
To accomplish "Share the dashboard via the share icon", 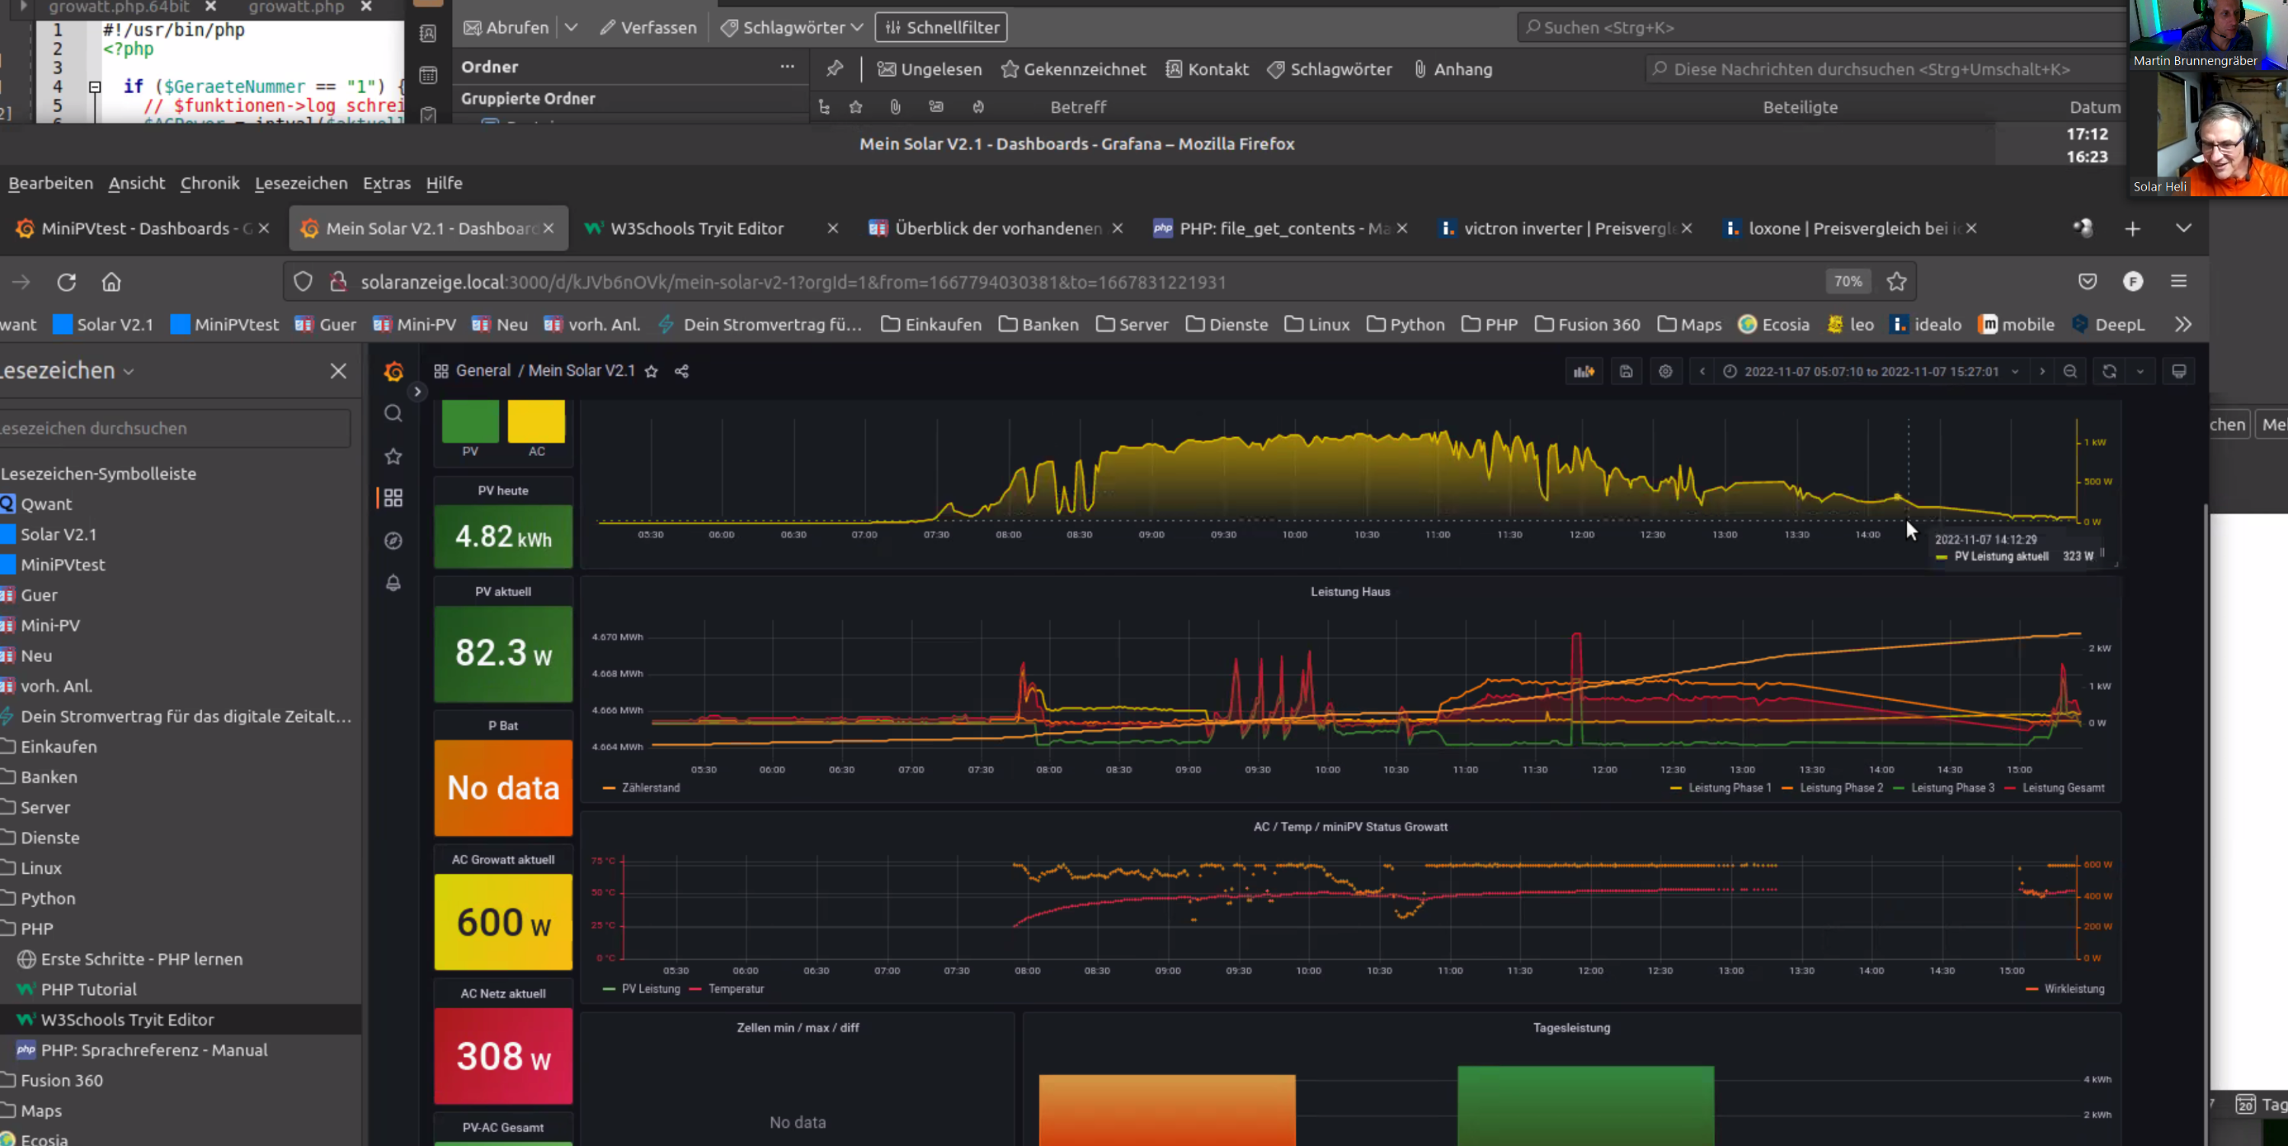I will (x=681, y=371).
